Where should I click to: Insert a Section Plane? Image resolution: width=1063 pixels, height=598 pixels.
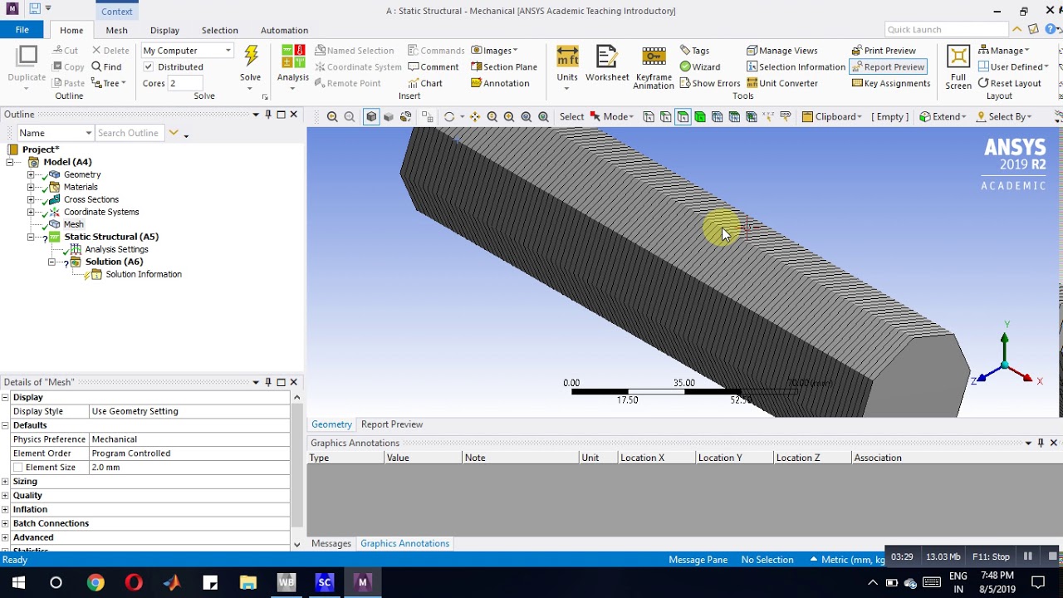pyautogui.click(x=504, y=66)
